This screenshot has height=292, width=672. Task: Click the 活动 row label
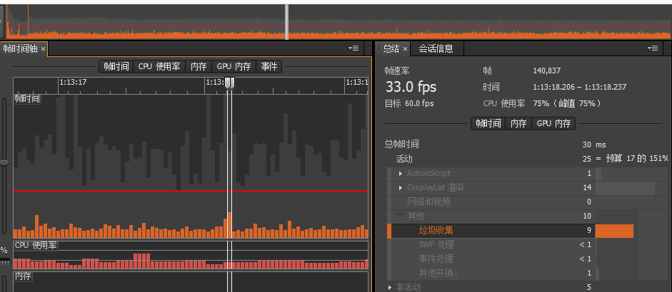tap(403, 159)
